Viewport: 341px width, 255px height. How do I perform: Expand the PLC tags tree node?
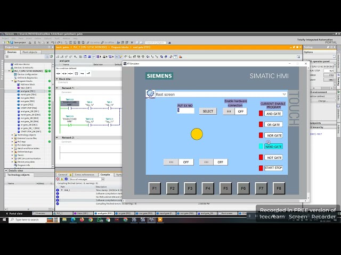[12, 142]
